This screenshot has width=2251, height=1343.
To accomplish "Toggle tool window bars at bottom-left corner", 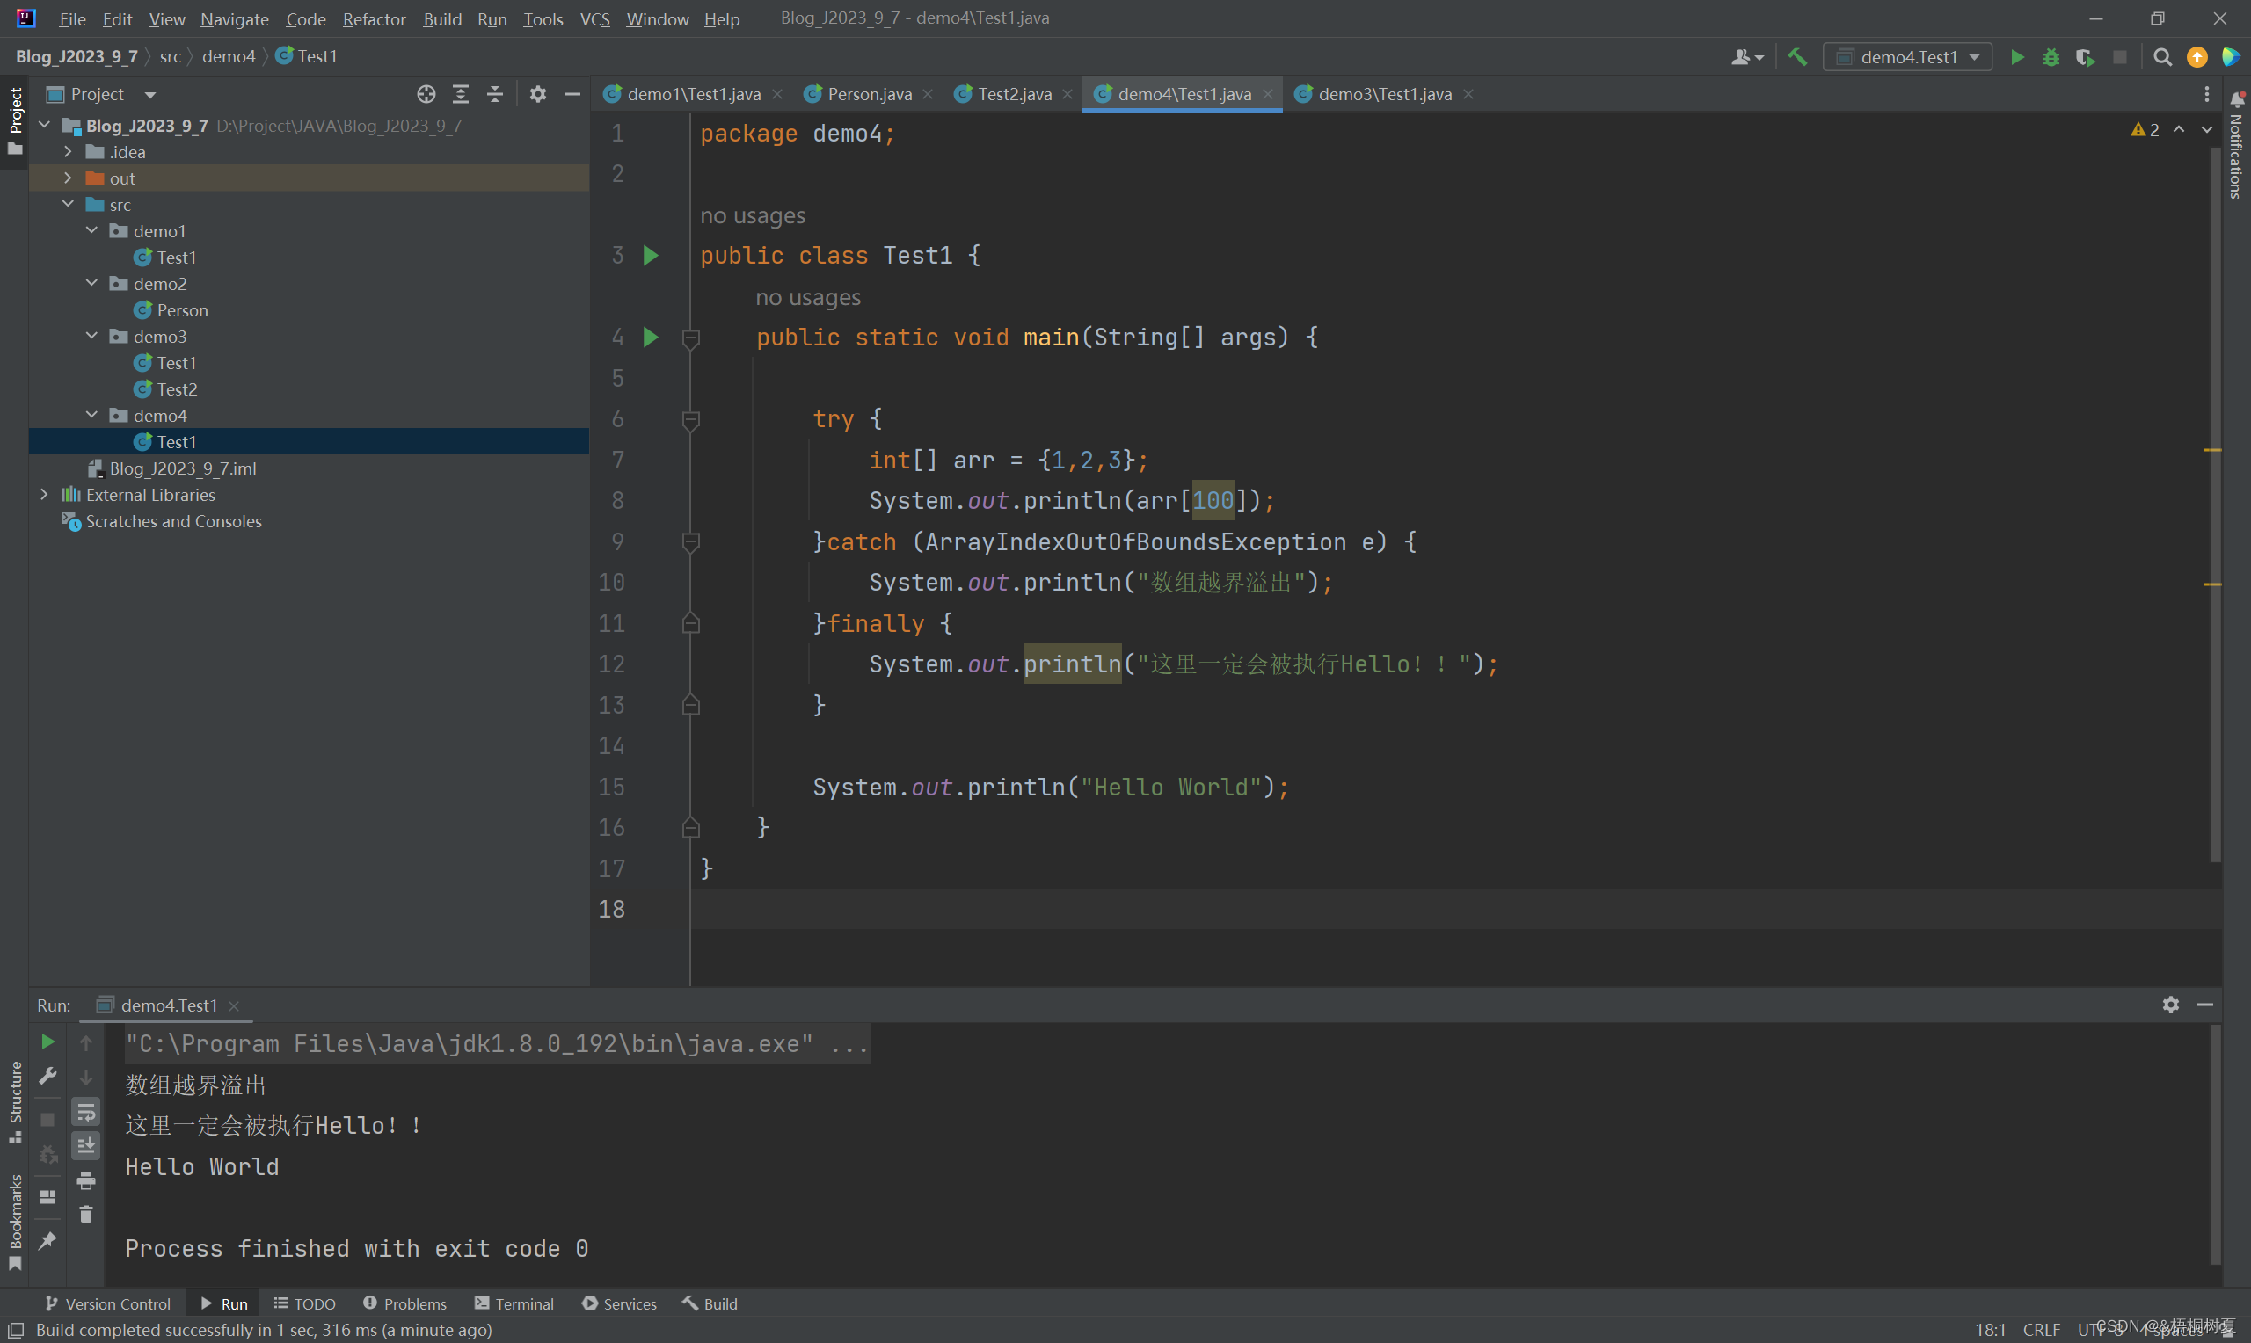I will tap(15, 1330).
